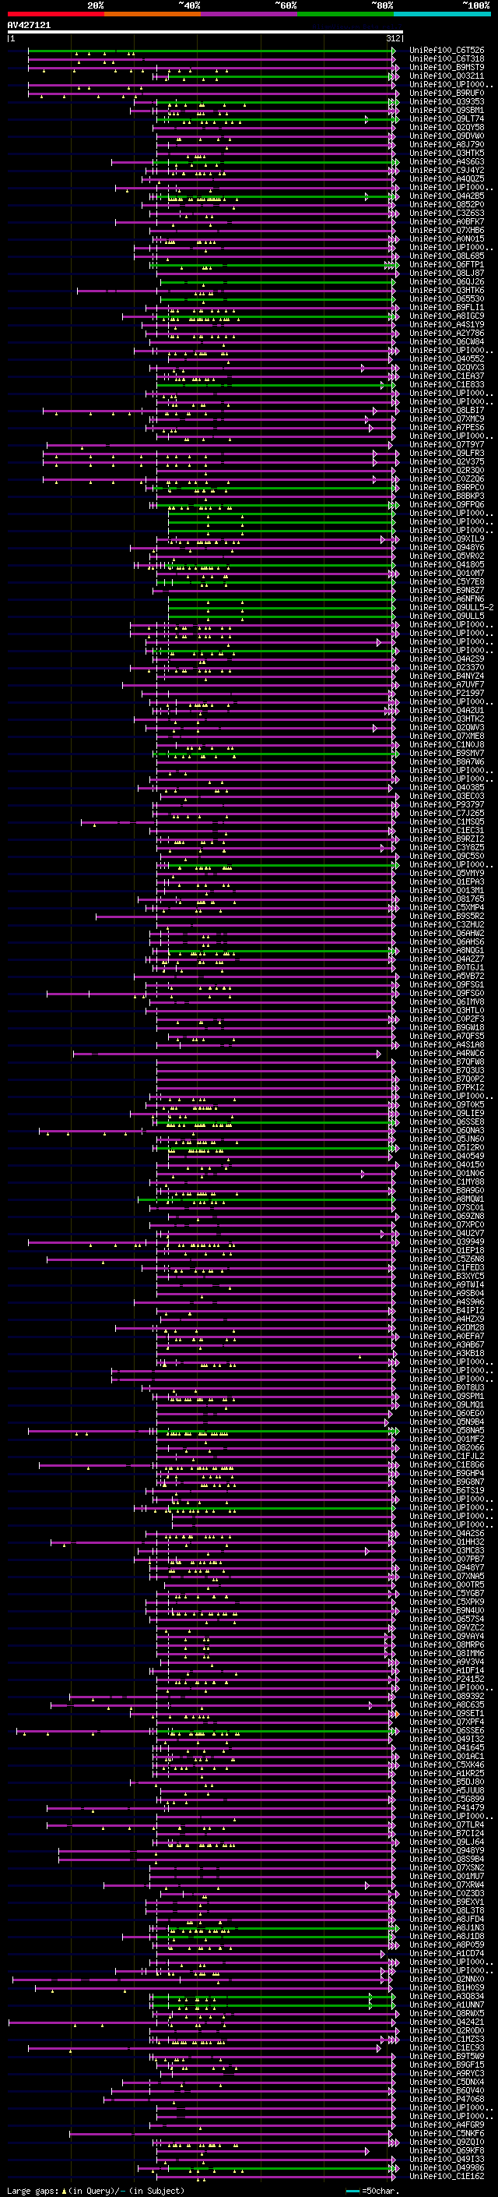The image size is (498, 2197).
Task: Choose the UniRef100_Q4A2U1 hit
Action: pos(447,712)
